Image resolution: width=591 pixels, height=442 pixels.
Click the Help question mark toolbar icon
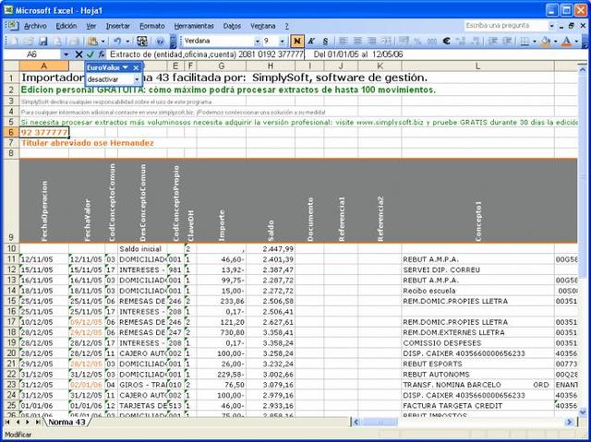[x=160, y=41]
